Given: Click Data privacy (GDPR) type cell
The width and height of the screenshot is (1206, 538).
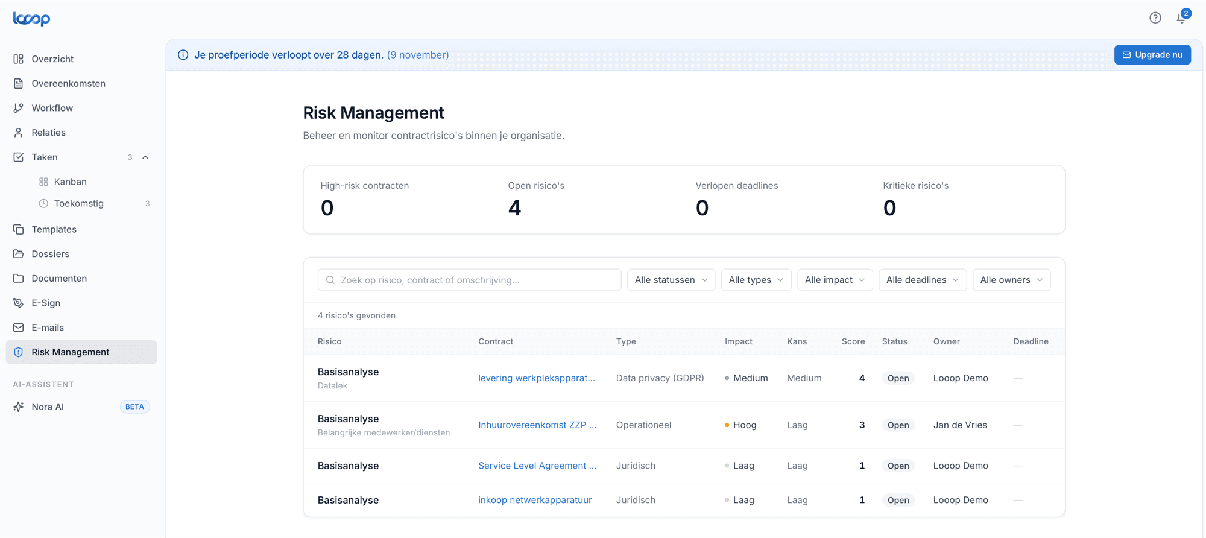Looking at the screenshot, I should click(660, 378).
